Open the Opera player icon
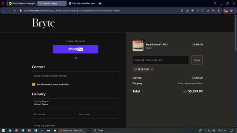Viewport: 237px width, 133px height. pos(193,11)
